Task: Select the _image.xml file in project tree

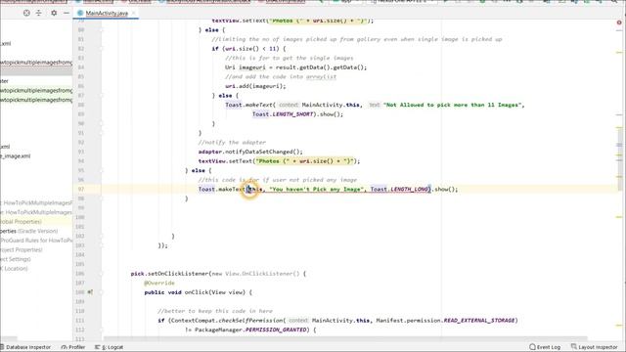Action: point(16,156)
